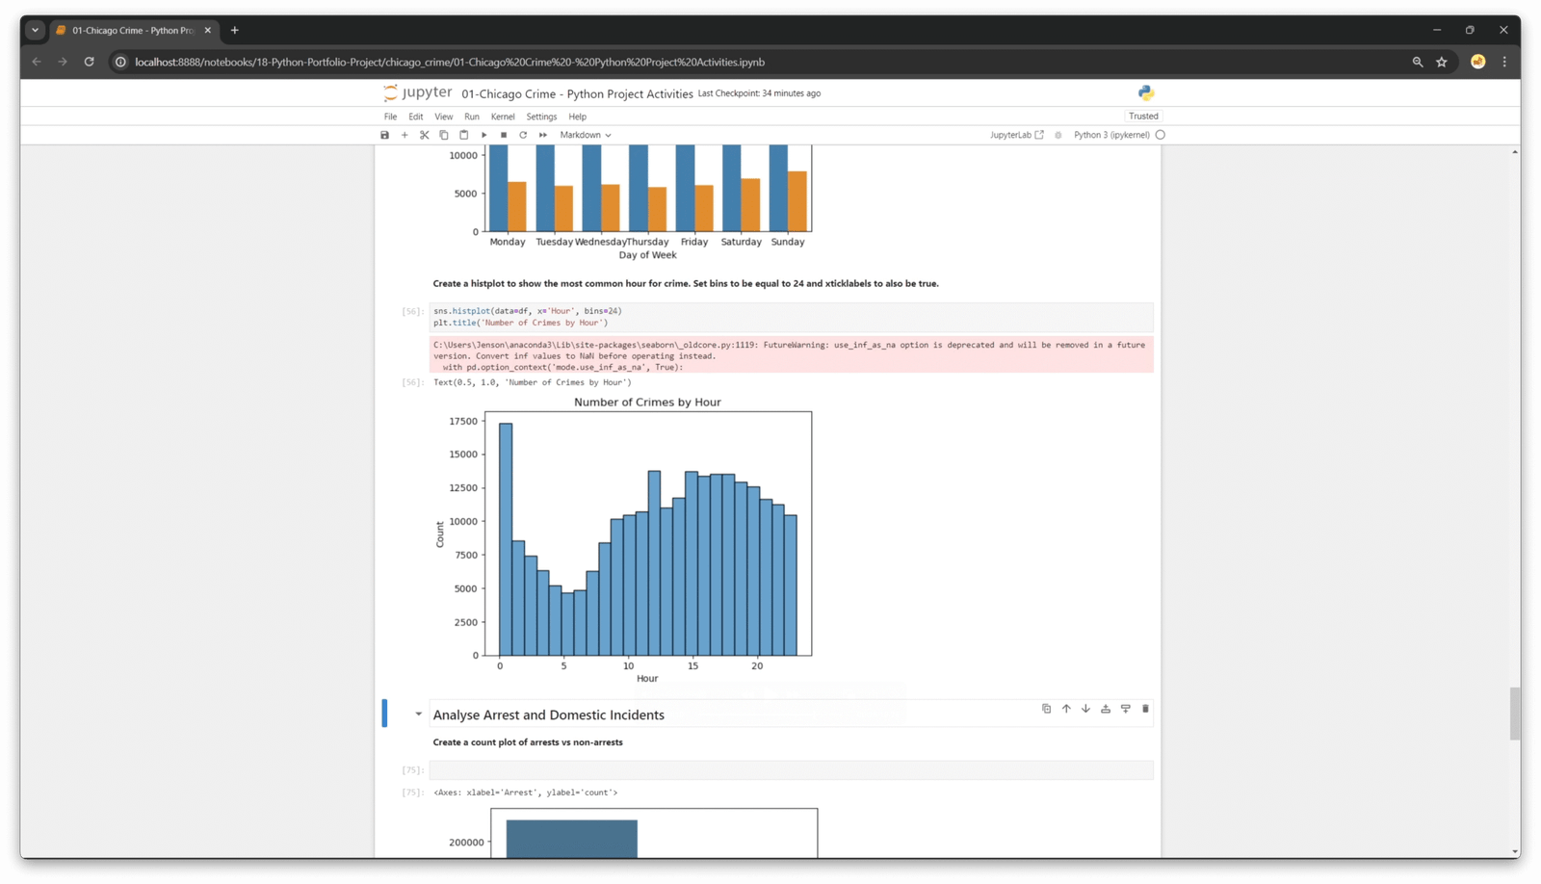The width and height of the screenshot is (1541, 884).
Task: Insert a cell below the heading cell
Action: tap(1125, 709)
